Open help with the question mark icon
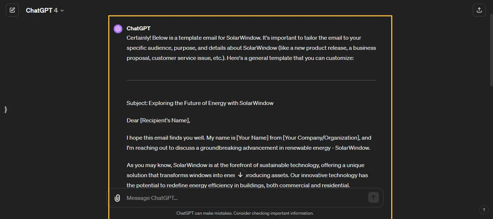The width and height of the screenshot is (493, 219). pyautogui.click(x=484, y=210)
